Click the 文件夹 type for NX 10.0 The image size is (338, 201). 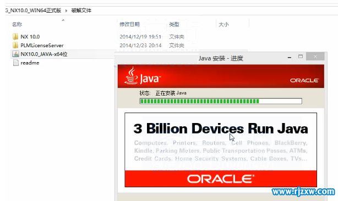click(x=177, y=37)
